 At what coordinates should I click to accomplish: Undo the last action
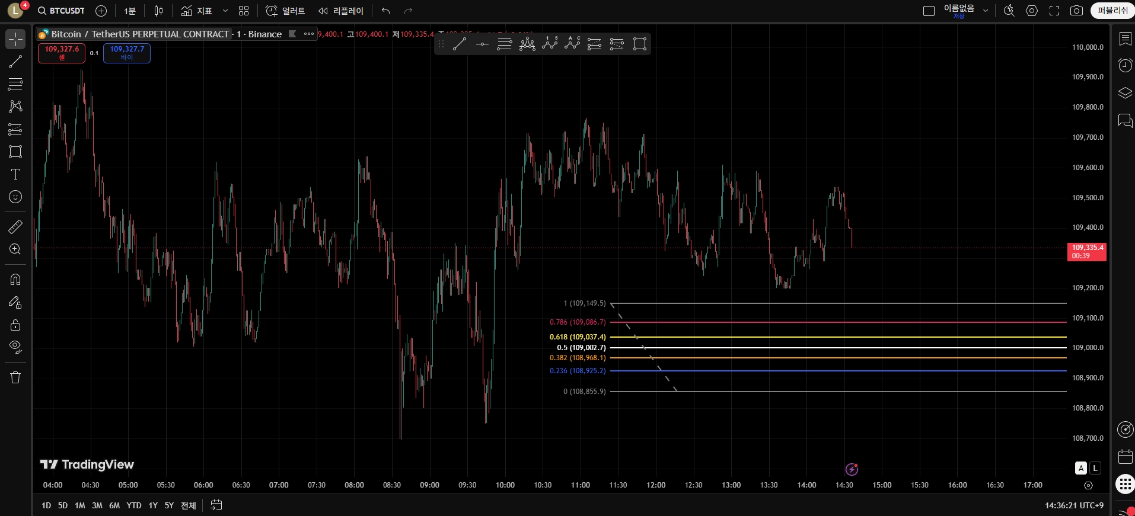tap(386, 11)
